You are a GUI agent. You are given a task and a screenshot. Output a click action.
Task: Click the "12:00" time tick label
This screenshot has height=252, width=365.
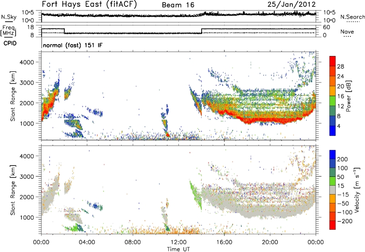pos(178,242)
